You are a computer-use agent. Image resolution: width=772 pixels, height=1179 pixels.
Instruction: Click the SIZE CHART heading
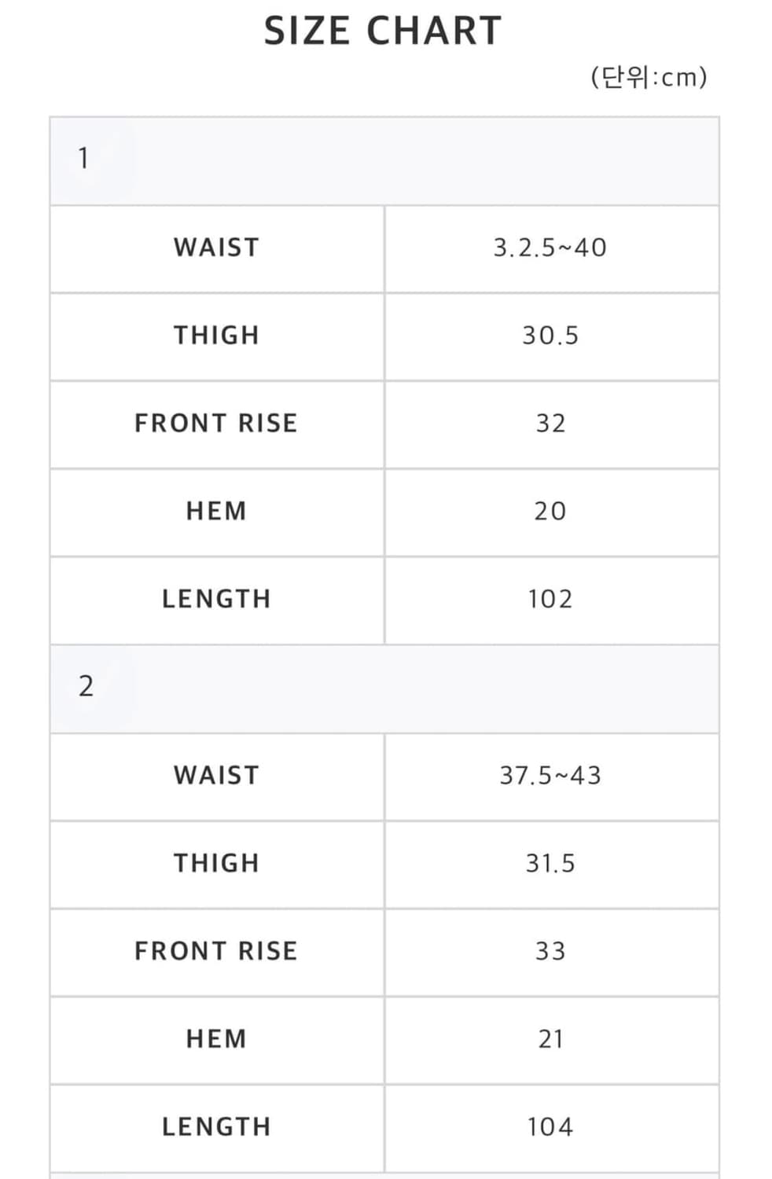tap(383, 31)
